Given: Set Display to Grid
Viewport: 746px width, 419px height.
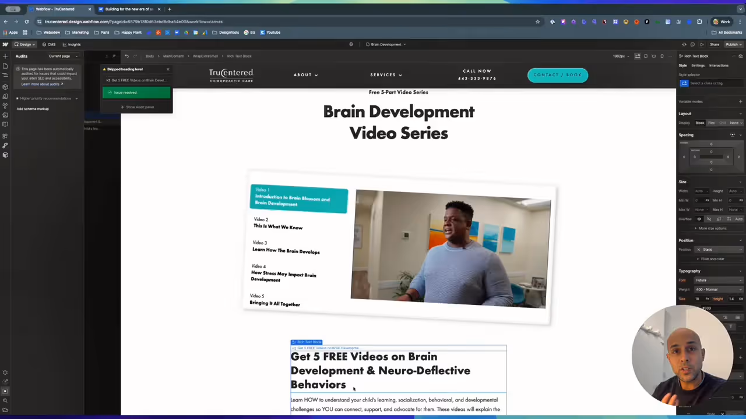Looking at the screenshot, I should tap(723, 123).
